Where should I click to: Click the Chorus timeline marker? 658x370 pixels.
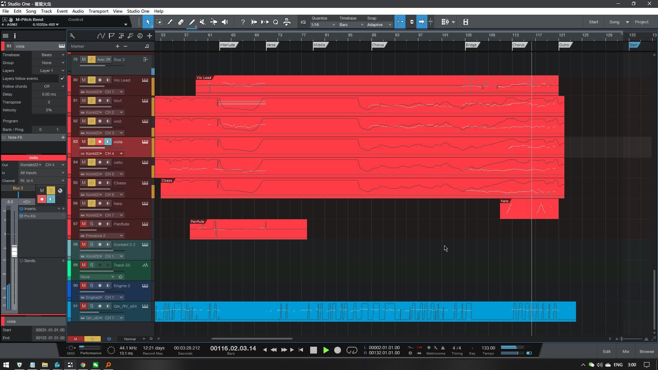(379, 44)
